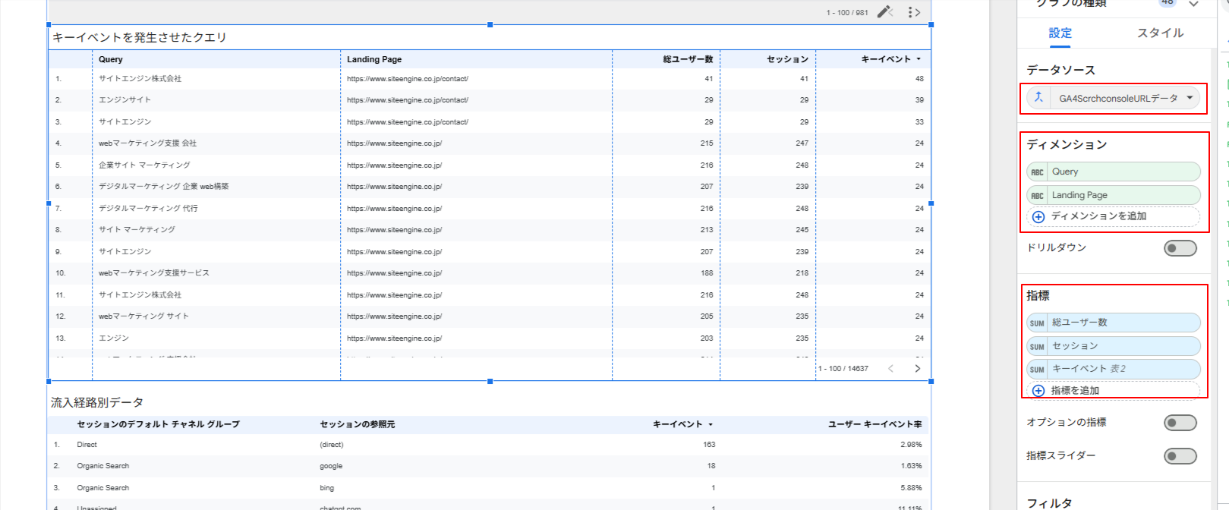1229x510 pixels.
Task: Click the 総ユーザー数 column header
Action: (x=688, y=59)
